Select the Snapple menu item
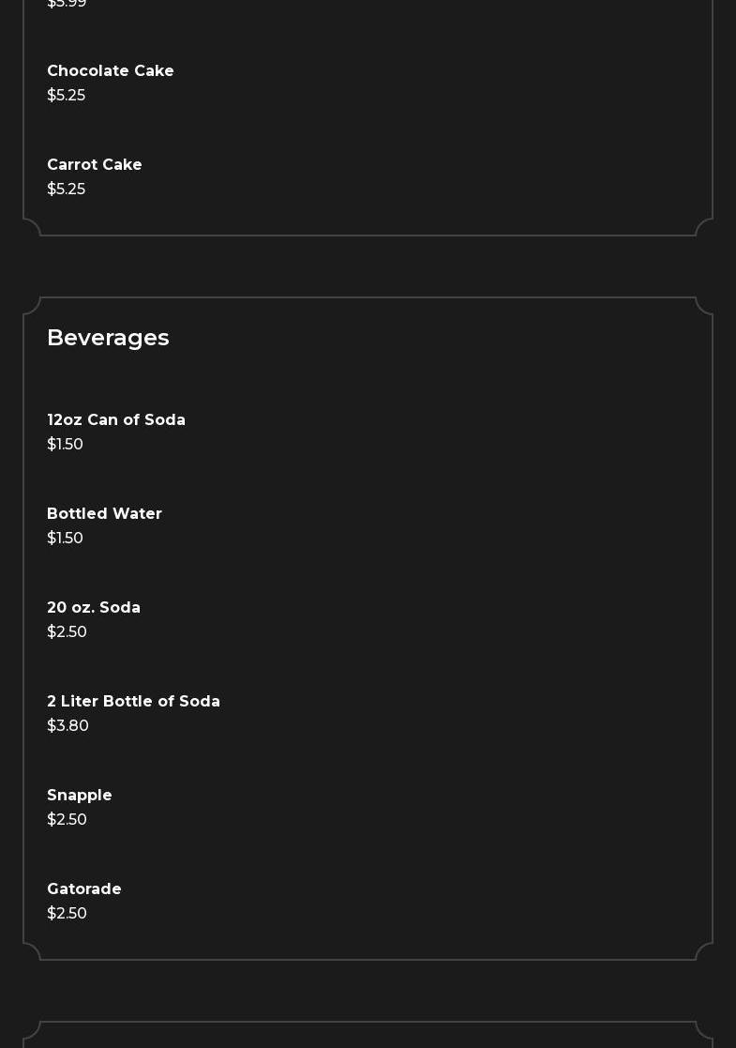The image size is (736, 1048). click(x=80, y=796)
